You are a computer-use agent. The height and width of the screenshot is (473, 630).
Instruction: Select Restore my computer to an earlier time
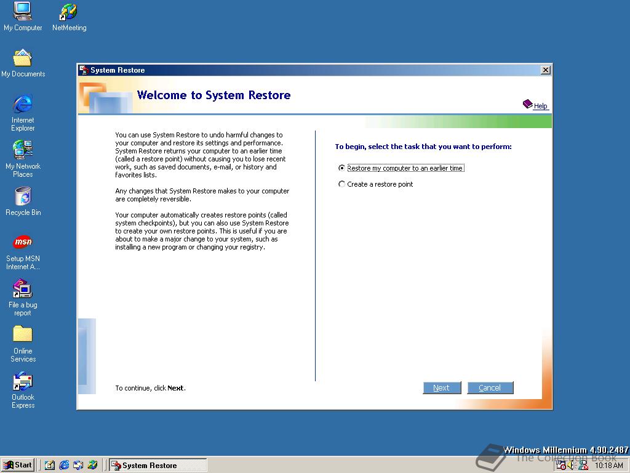point(401,168)
